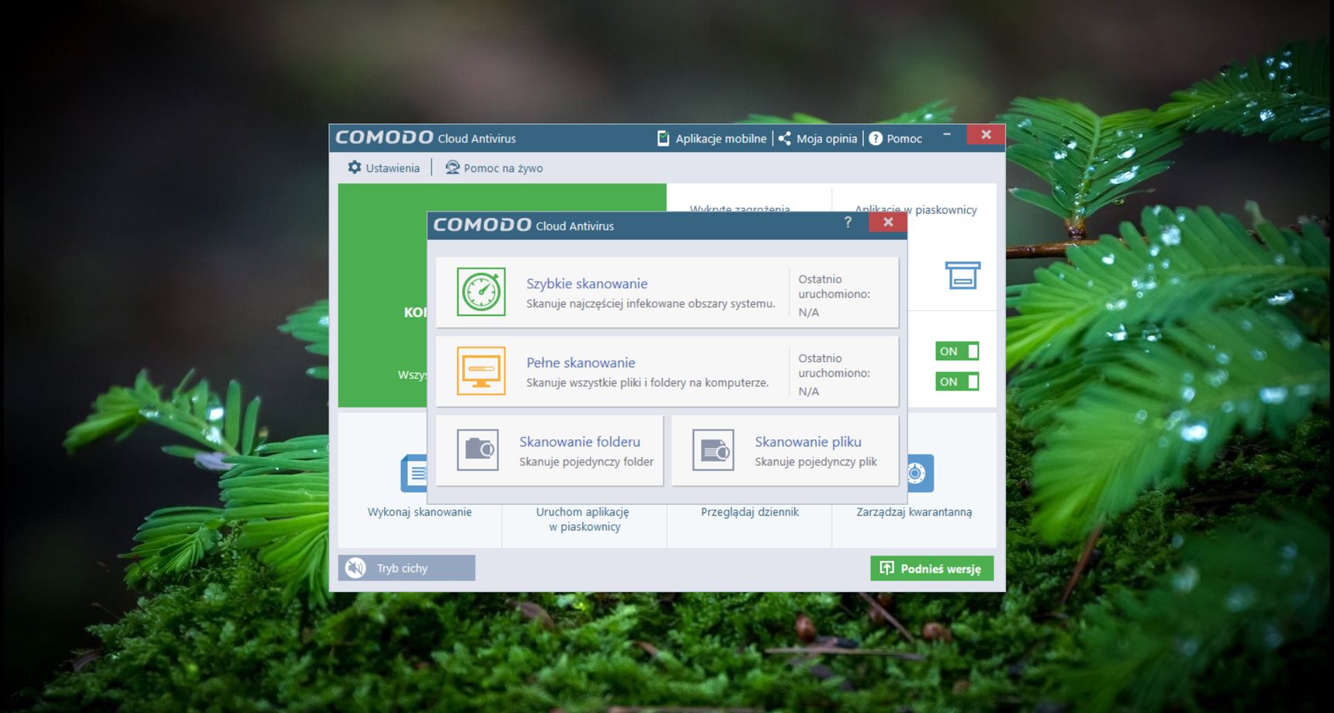Click Ostatnio uruchomiono in Pełne skanowanie row

[x=834, y=365]
